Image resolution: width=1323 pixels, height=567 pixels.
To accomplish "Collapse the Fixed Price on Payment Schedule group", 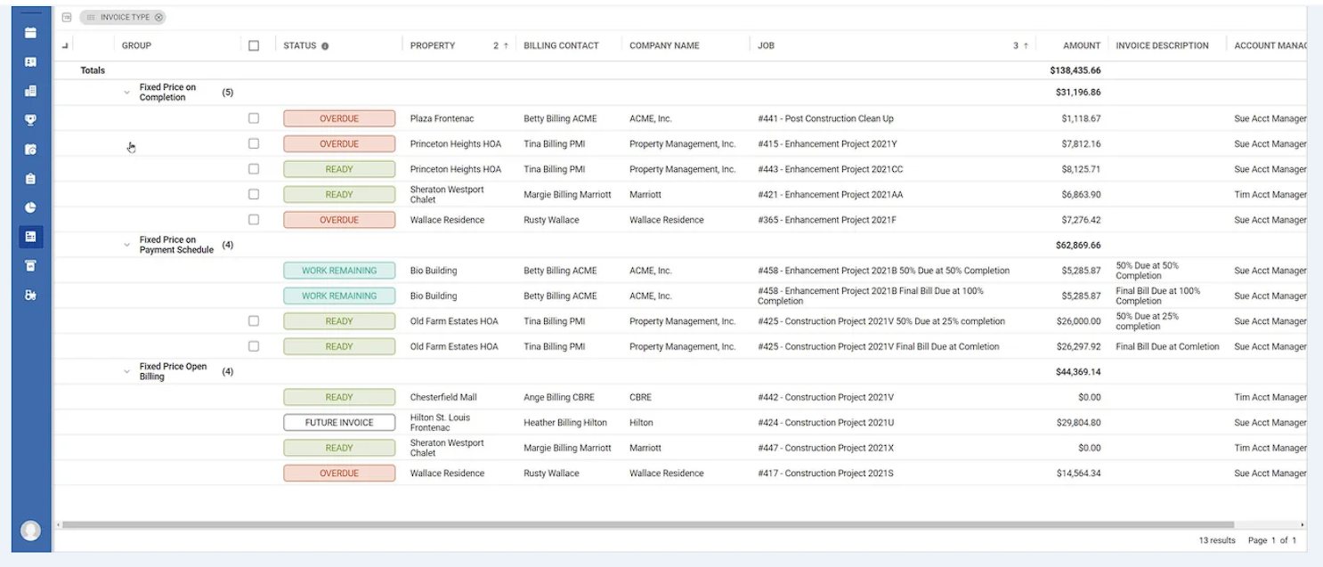I will click(126, 245).
